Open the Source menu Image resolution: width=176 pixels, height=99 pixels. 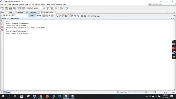(21, 4)
